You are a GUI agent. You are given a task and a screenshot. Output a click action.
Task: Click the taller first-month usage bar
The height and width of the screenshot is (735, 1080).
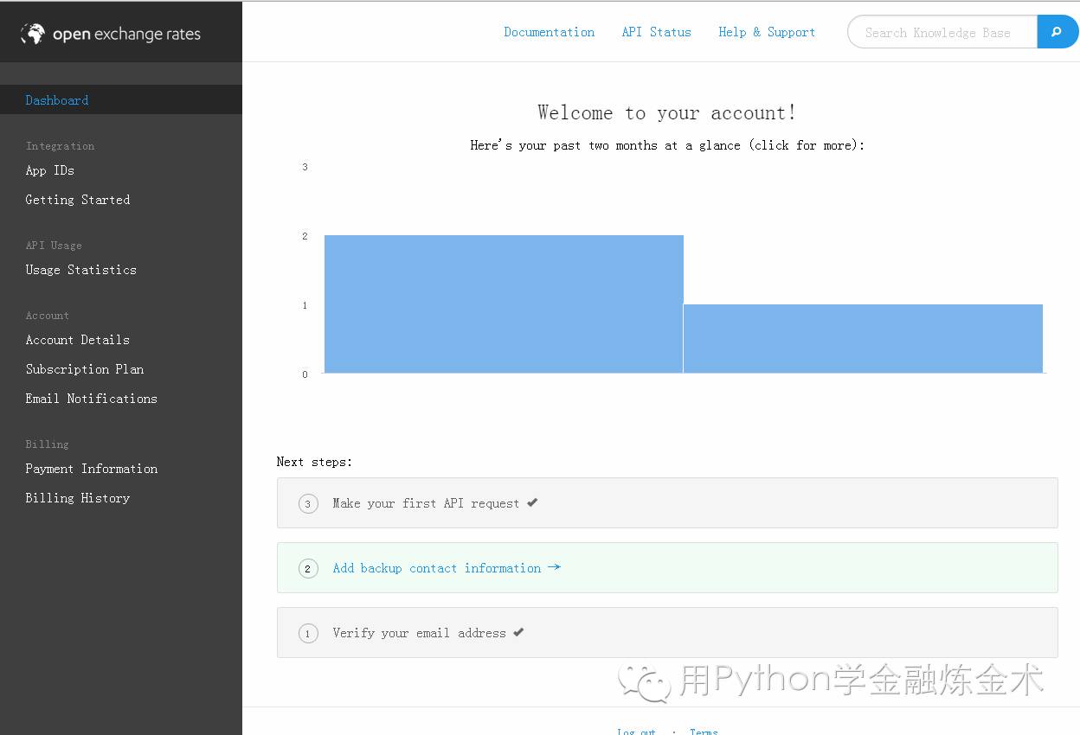pyautogui.click(x=504, y=304)
